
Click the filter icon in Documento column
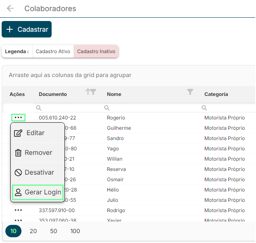click(x=94, y=92)
